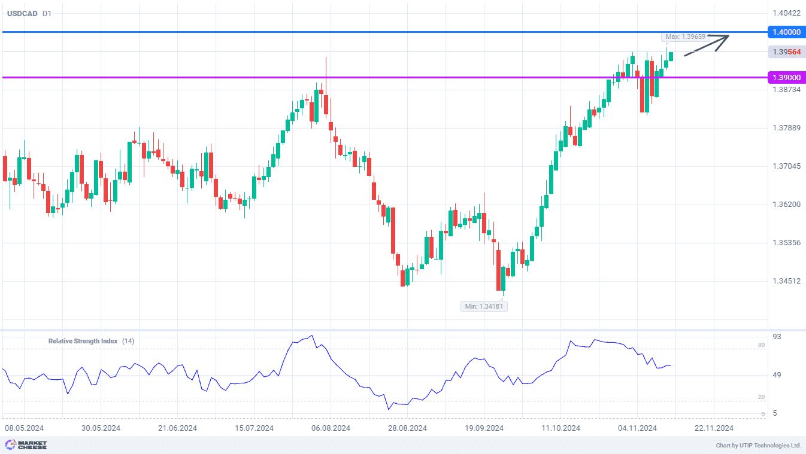Open the Chart by UTIP Technologies link

tap(758, 446)
